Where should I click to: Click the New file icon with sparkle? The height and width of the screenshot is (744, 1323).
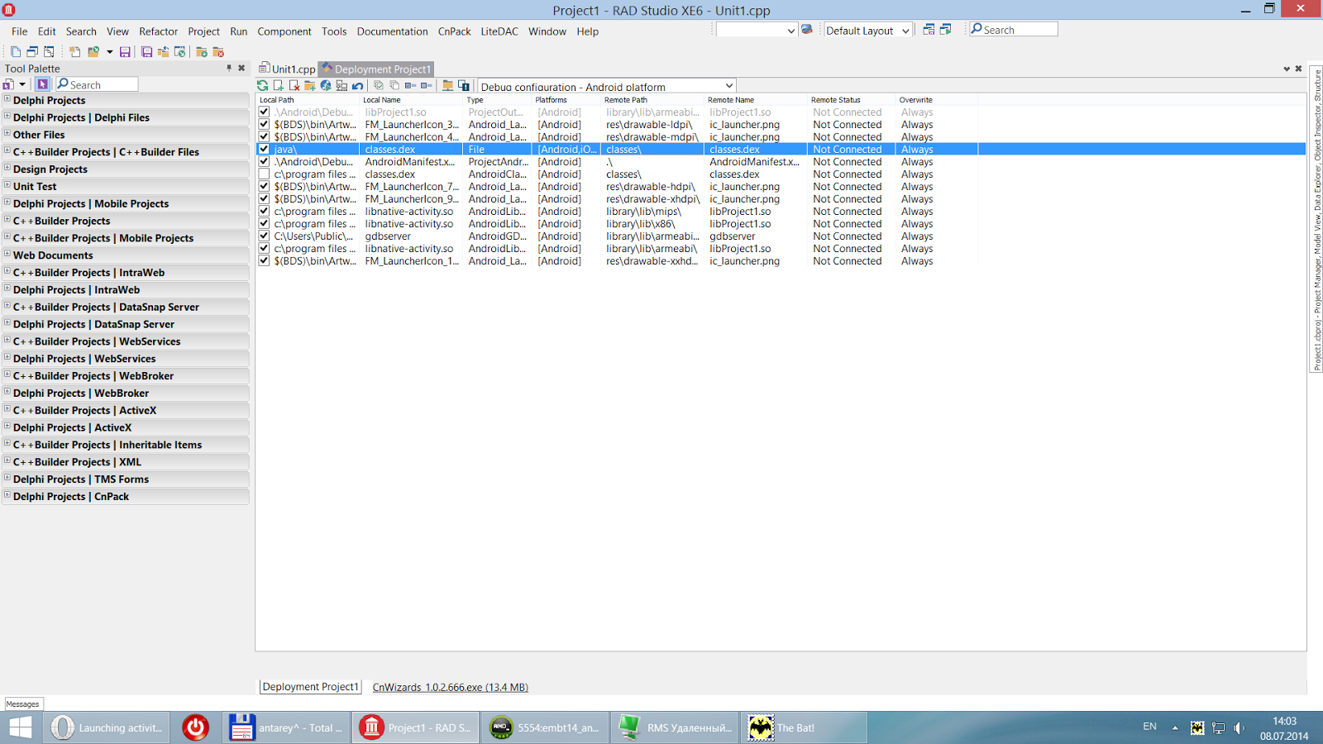[x=74, y=52]
